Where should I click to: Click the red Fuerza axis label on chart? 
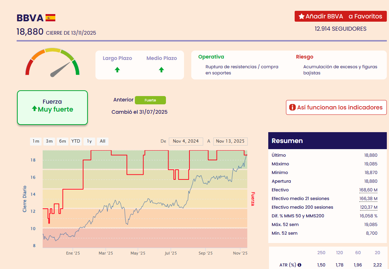253,199
